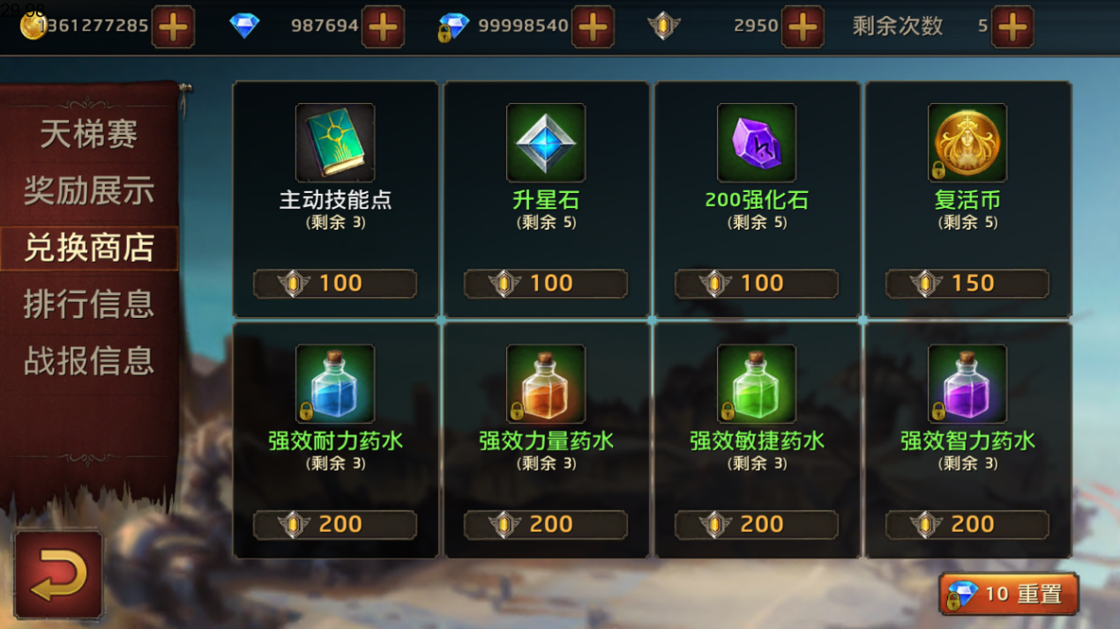Select the purple 强效智力药水 potion icon
Viewport: 1120px width, 629px height.
[967, 383]
